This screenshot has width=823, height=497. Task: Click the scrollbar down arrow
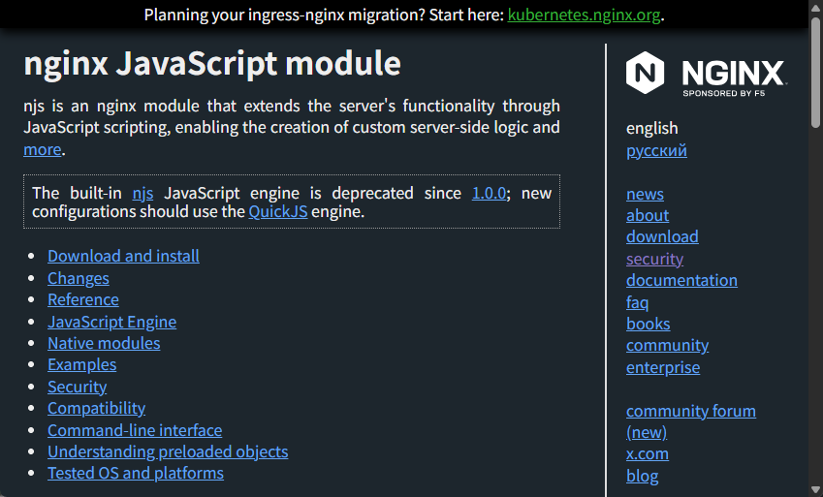click(x=815, y=490)
